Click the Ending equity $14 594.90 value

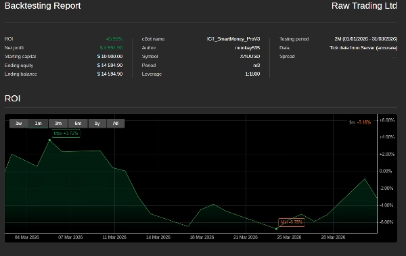click(110, 65)
